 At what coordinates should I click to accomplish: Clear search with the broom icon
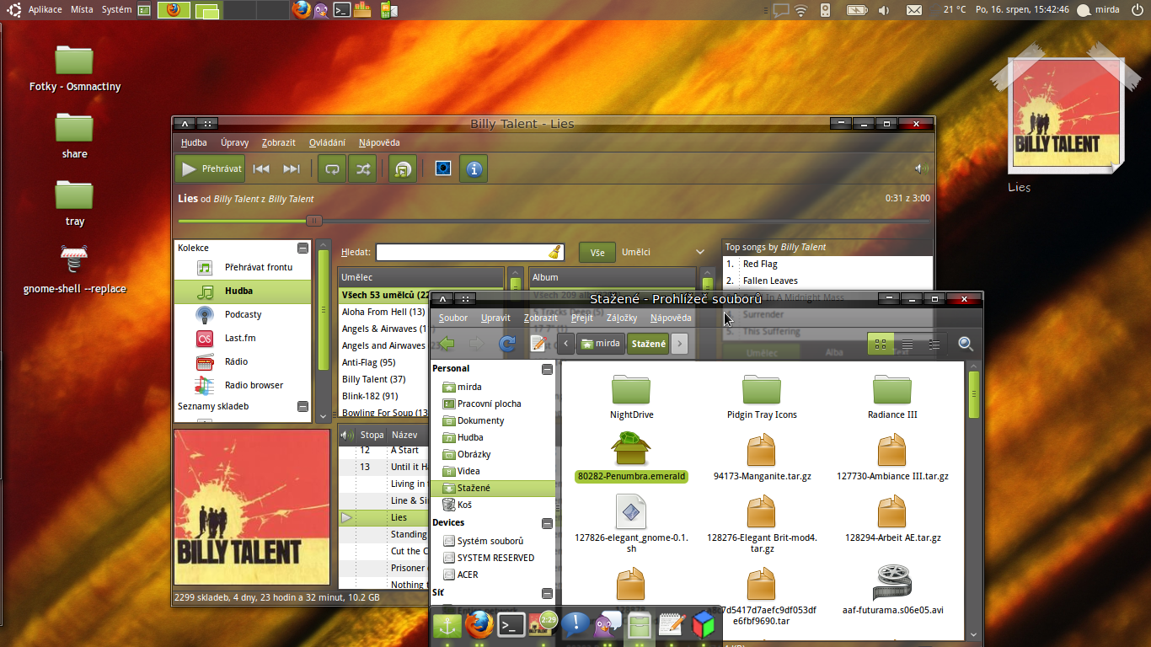[554, 252]
